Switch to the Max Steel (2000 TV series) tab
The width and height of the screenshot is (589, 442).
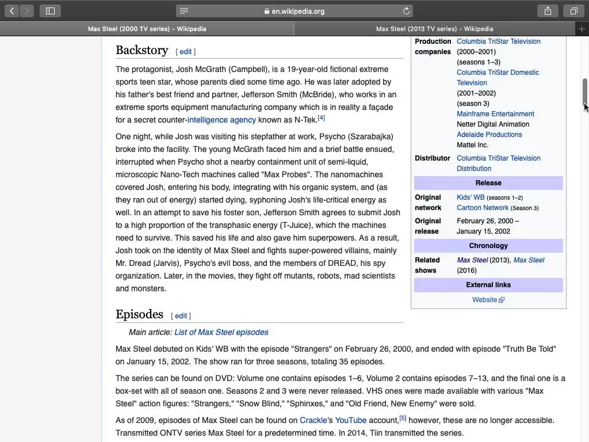pyautogui.click(x=147, y=29)
